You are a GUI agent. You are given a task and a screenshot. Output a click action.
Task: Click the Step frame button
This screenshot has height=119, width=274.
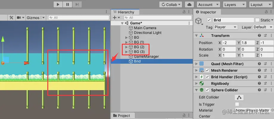77,4
